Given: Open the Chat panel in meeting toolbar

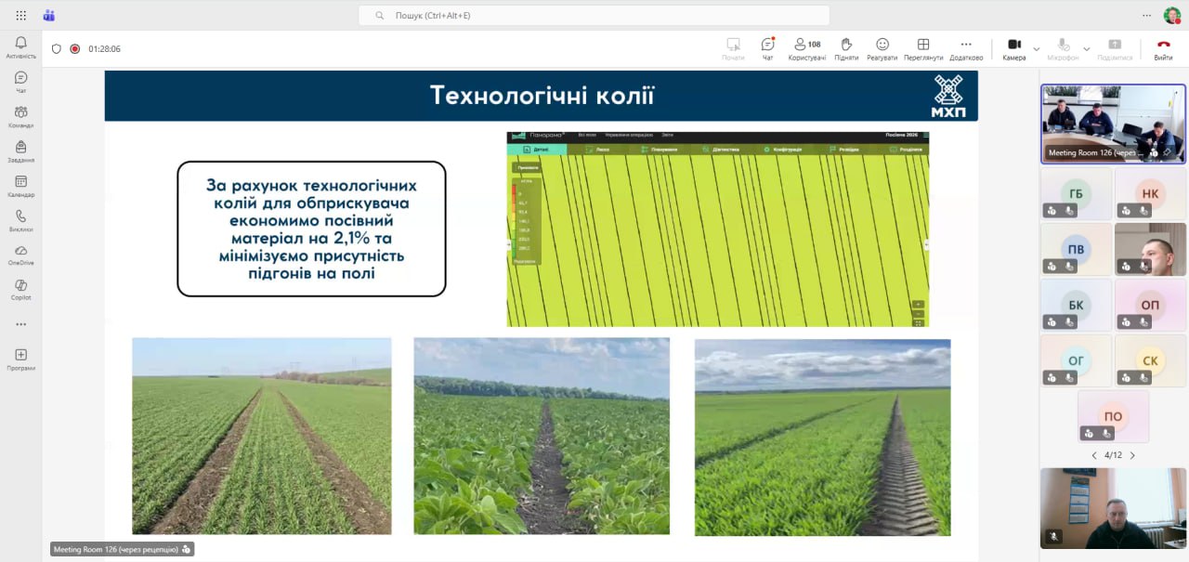Looking at the screenshot, I should [x=767, y=48].
